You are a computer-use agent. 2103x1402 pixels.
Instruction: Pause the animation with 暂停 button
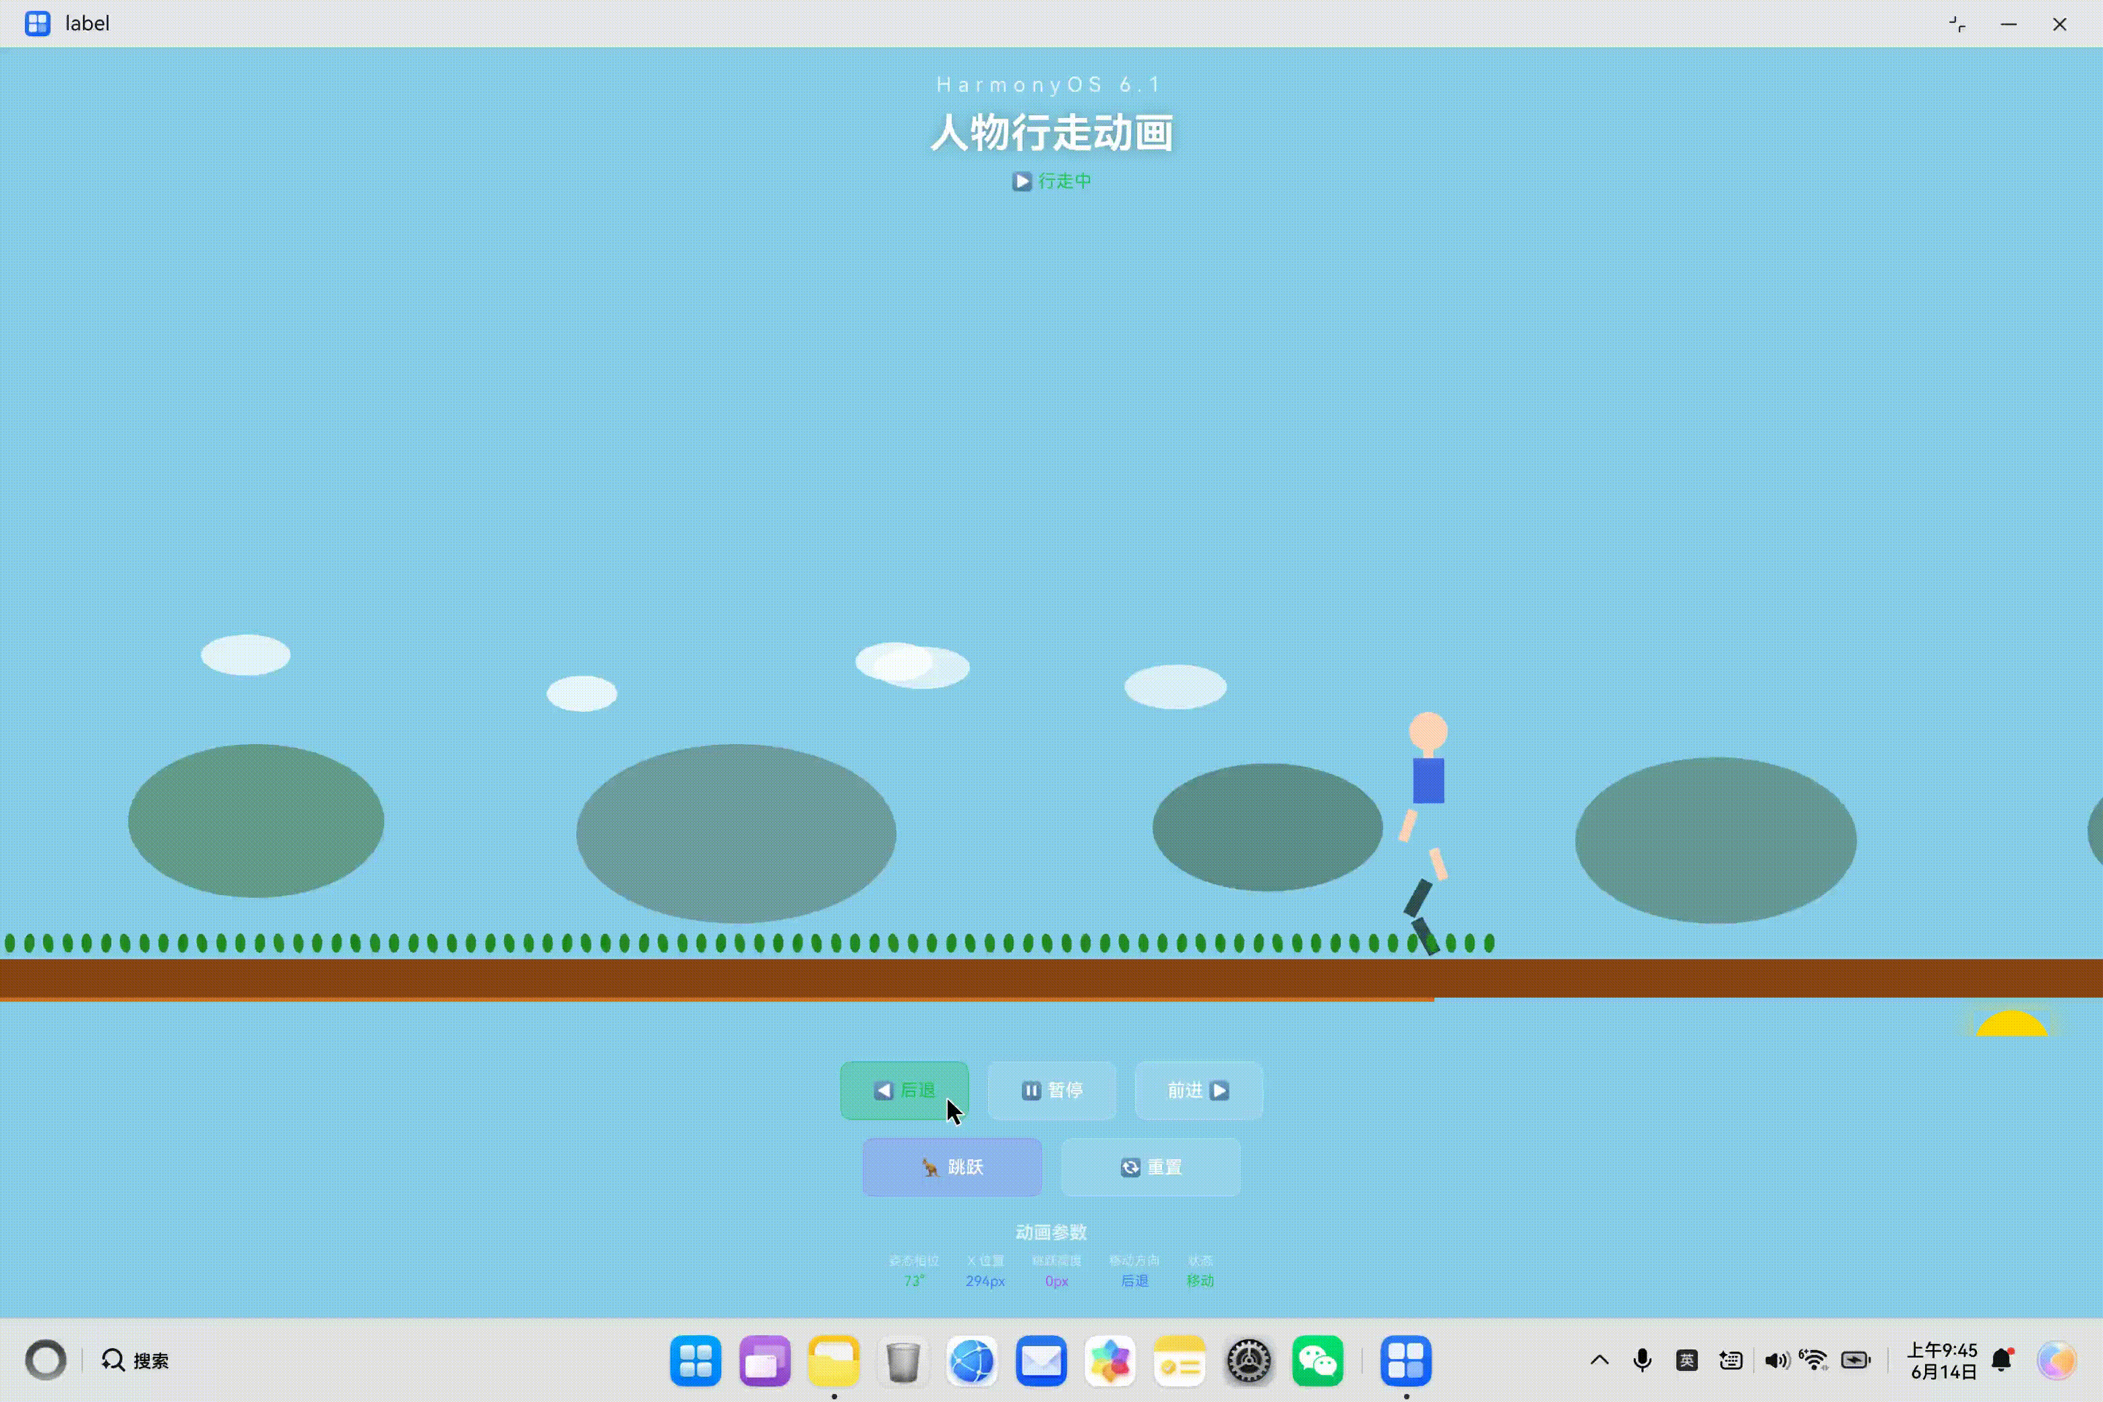[1051, 1090]
